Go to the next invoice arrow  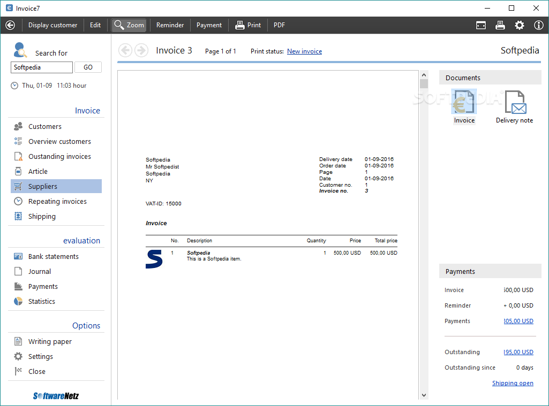point(141,50)
